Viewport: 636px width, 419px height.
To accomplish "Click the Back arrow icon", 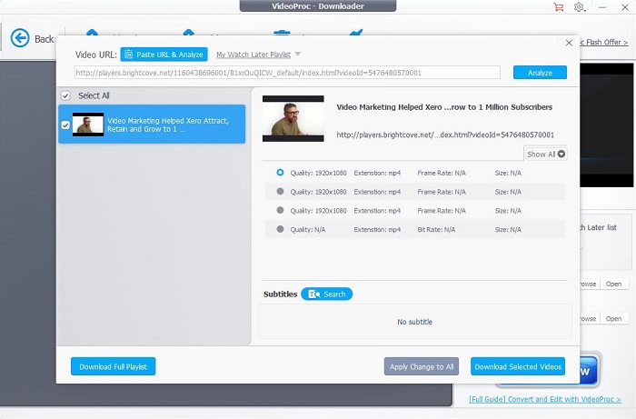I will (20, 38).
